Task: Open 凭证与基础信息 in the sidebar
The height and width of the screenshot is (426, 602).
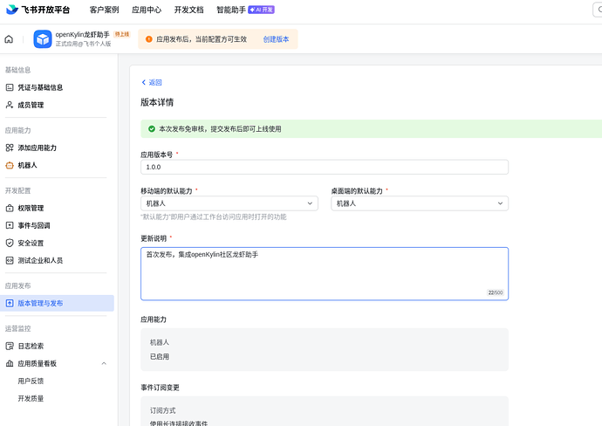Action: (40, 87)
